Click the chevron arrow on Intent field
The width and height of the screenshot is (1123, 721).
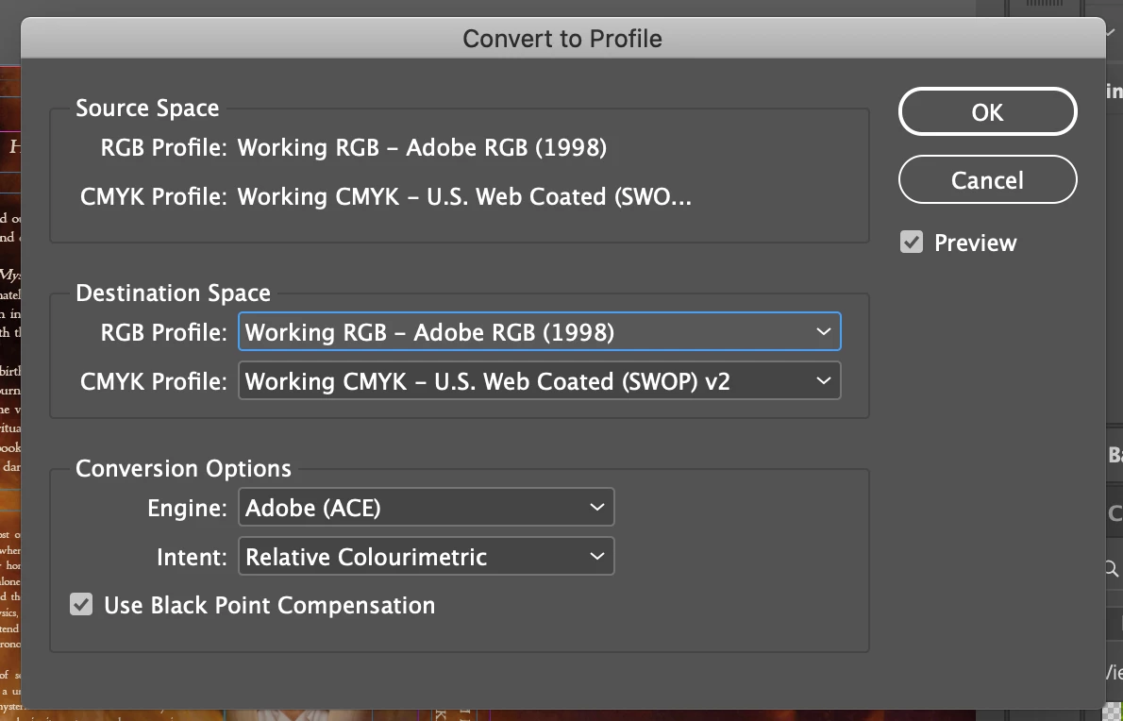point(597,557)
